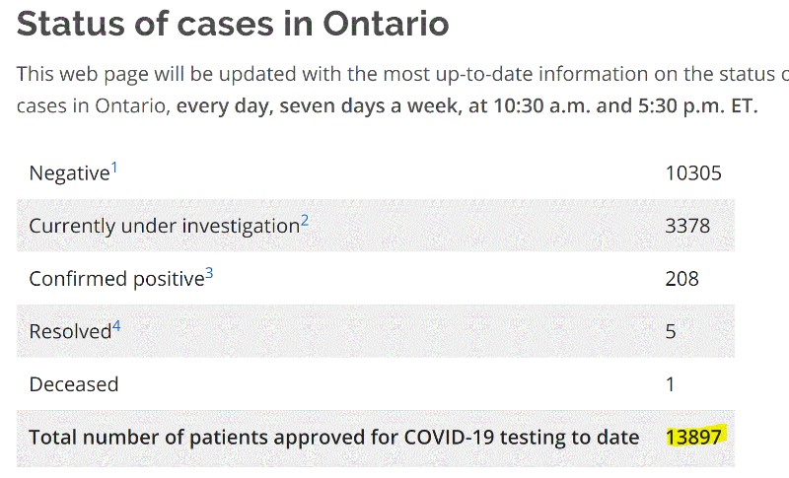789x478 pixels.
Task: Open footnote 1 next to Negative
Action: tap(114, 167)
